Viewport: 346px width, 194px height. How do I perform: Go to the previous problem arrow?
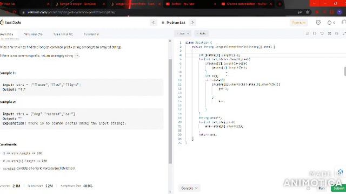click(x=154, y=23)
